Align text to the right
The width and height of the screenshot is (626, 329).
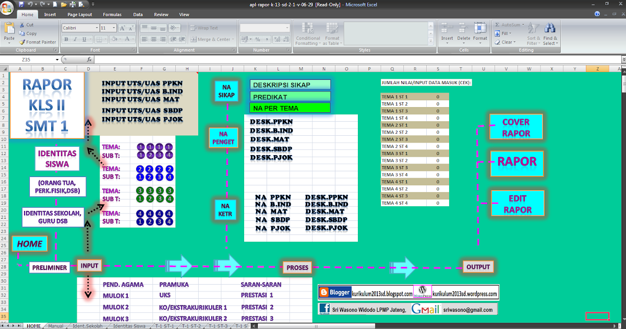pos(163,39)
